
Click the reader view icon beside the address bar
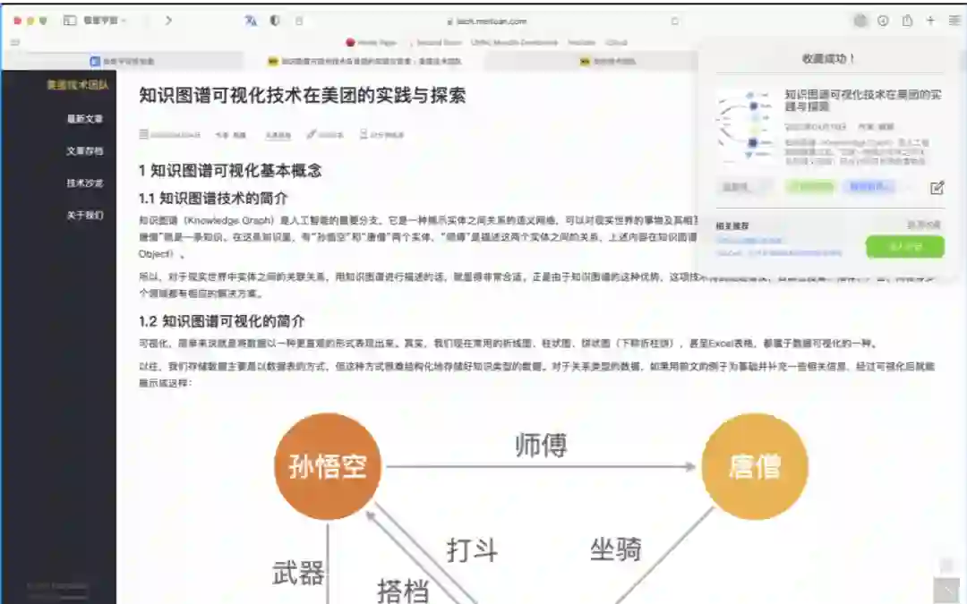click(x=299, y=21)
